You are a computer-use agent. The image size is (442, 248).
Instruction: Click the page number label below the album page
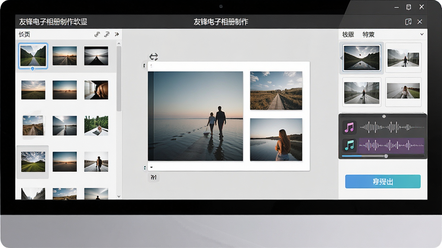pos(154,177)
